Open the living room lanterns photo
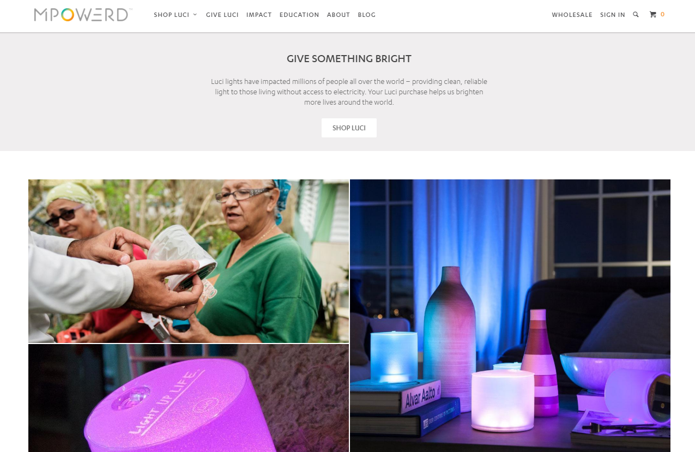Viewport: 695px width, 452px height. tap(510, 316)
